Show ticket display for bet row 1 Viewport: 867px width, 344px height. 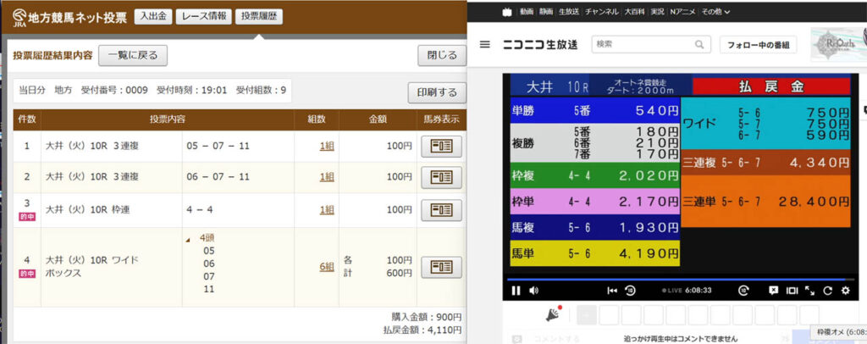pos(440,147)
